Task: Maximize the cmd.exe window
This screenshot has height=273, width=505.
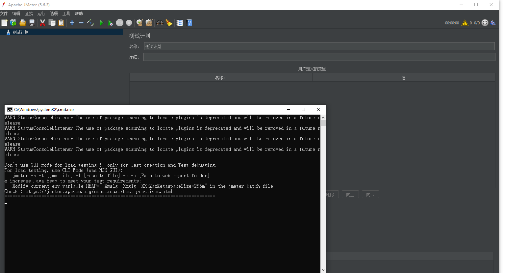Action: tap(303, 110)
